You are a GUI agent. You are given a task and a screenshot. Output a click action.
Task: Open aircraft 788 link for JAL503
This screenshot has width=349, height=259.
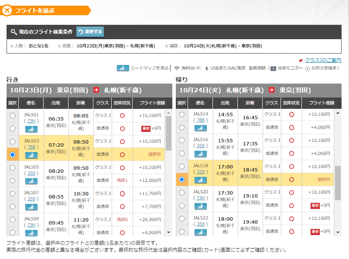tap(31, 147)
